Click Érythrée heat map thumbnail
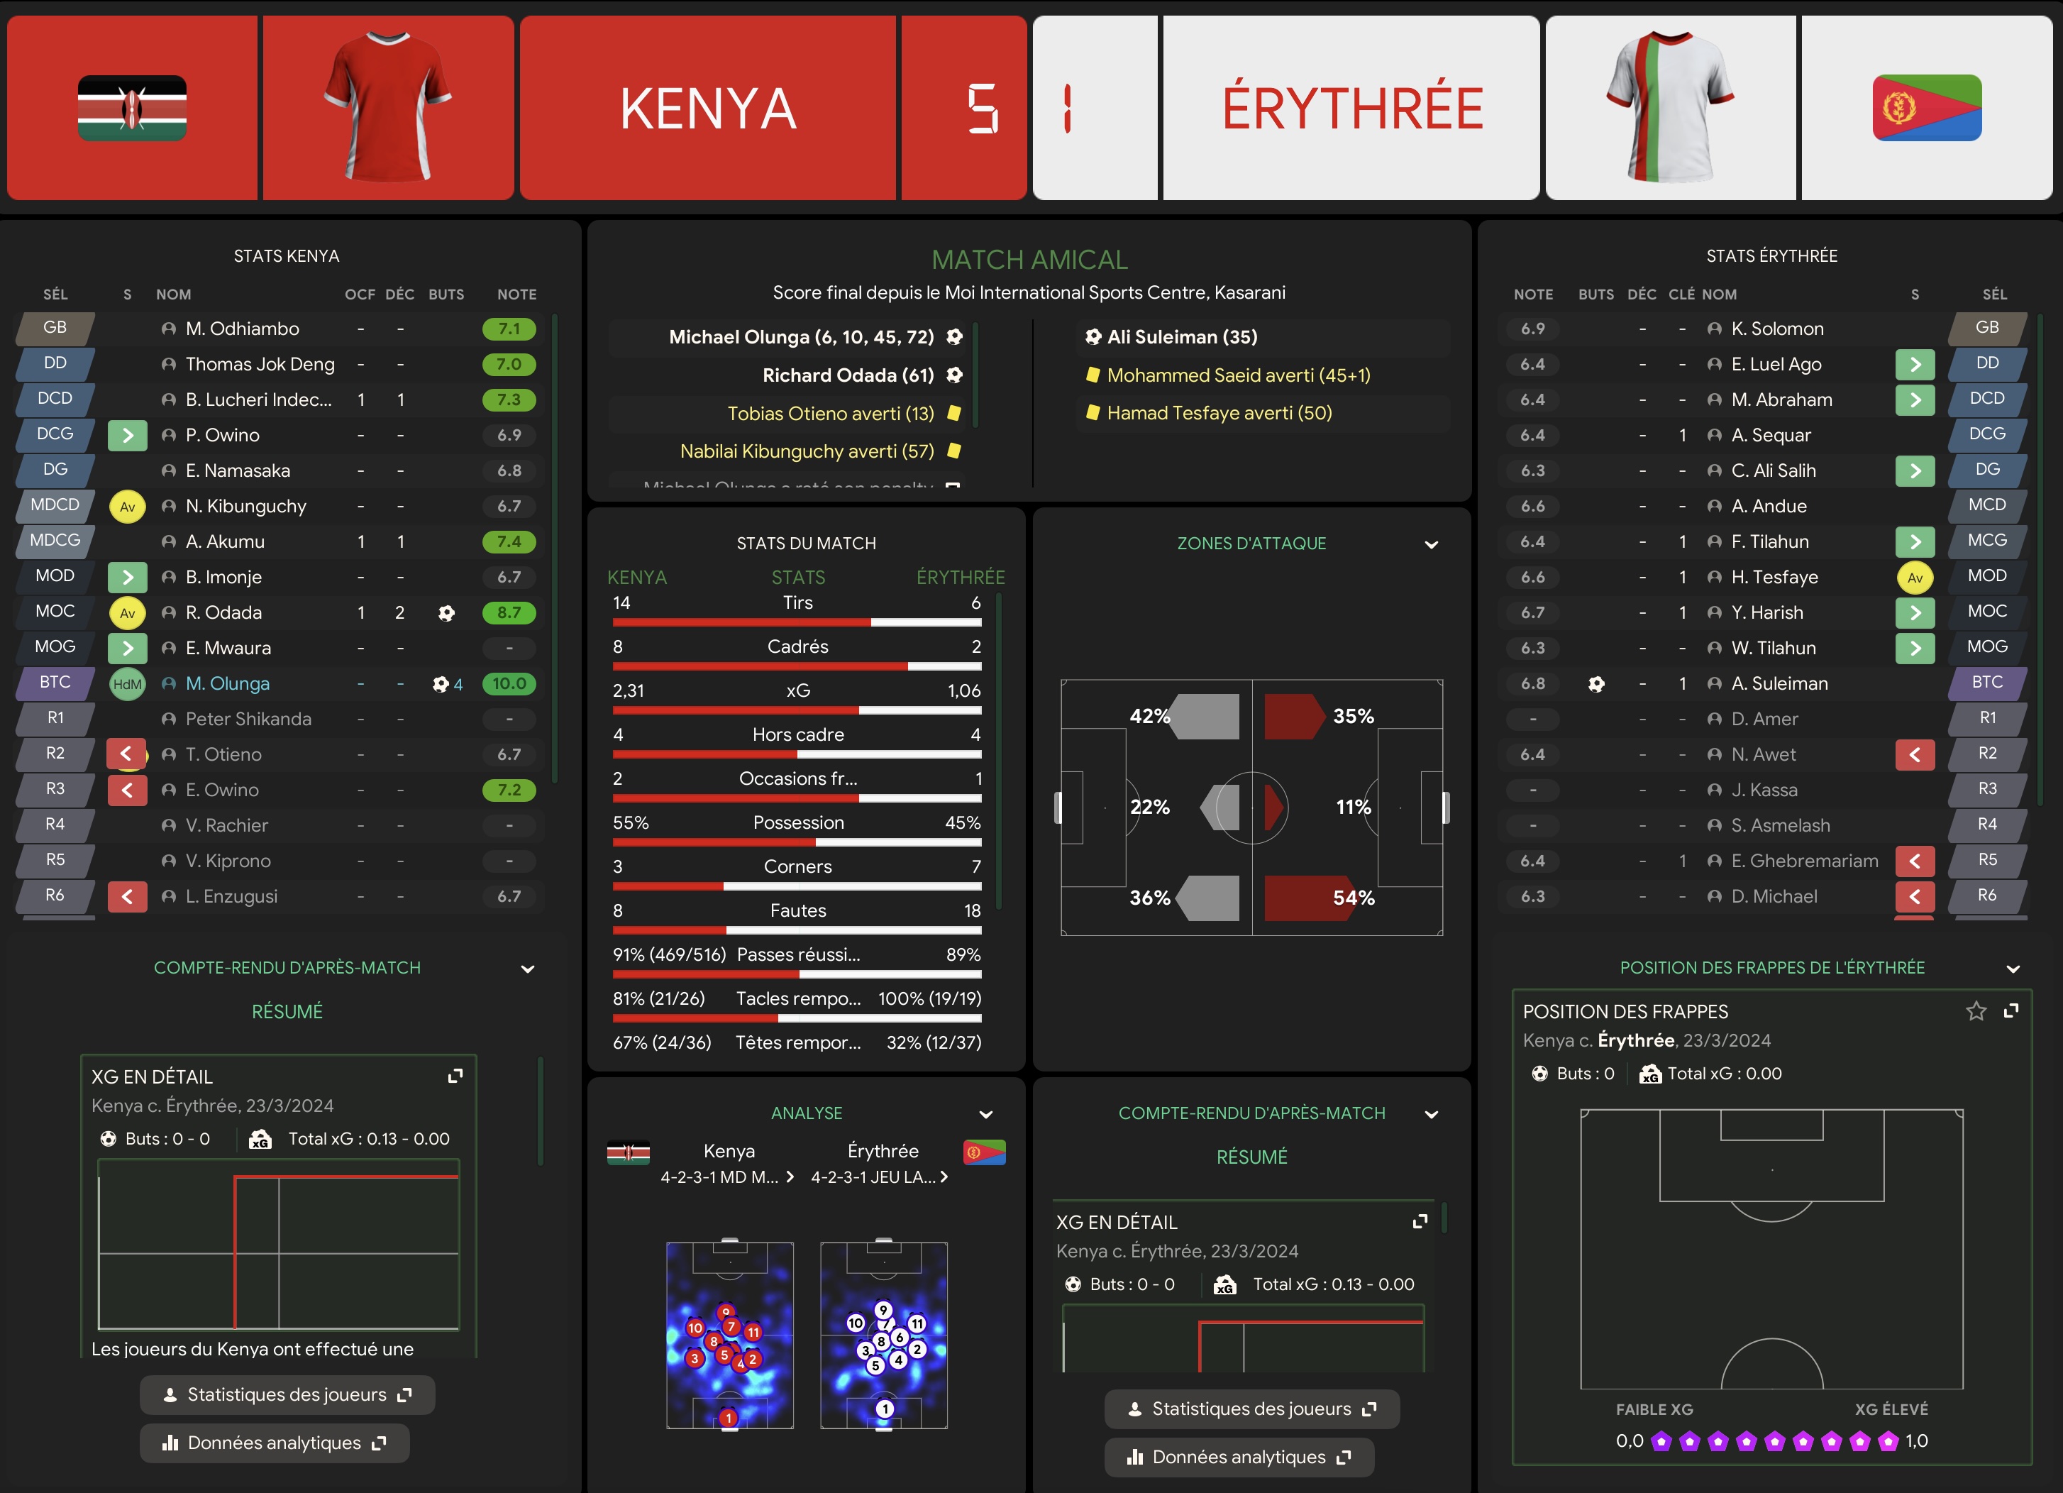The width and height of the screenshot is (2063, 1493). pyautogui.click(x=883, y=1335)
